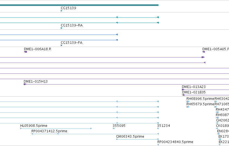Select the DME1-006A18.R purple feature block
Screen dimensions: 229x146
(25, 52)
